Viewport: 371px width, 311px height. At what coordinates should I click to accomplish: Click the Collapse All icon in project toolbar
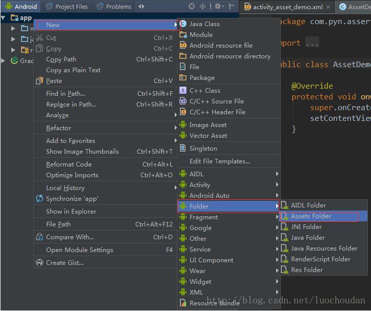202,7
